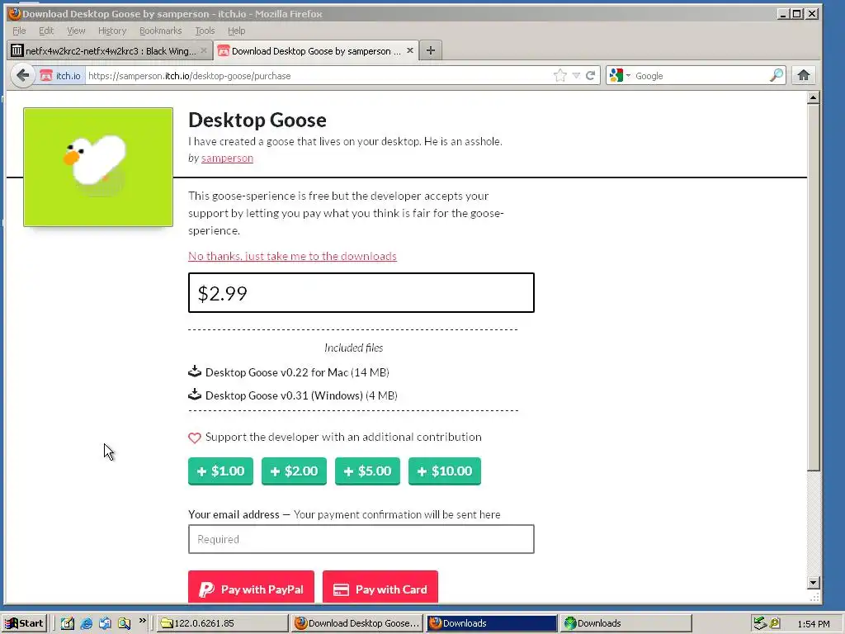The width and height of the screenshot is (845, 634).
Task: Go to the Firefox home page icon
Action: (804, 75)
